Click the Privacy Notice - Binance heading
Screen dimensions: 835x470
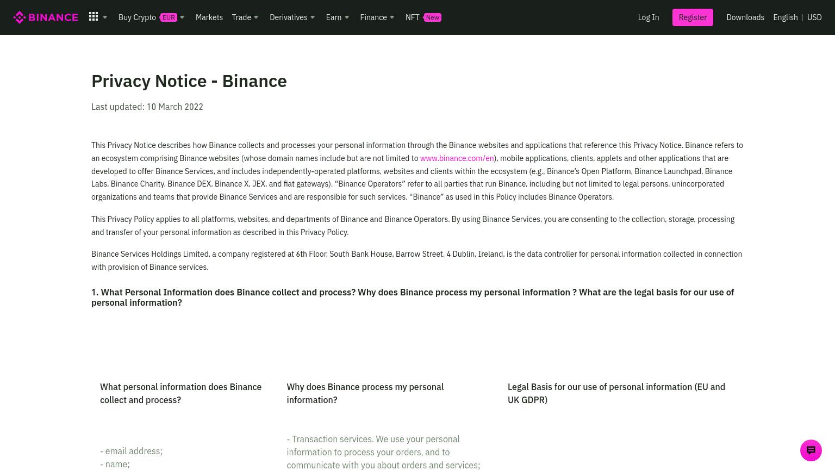(x=189, y=81)
